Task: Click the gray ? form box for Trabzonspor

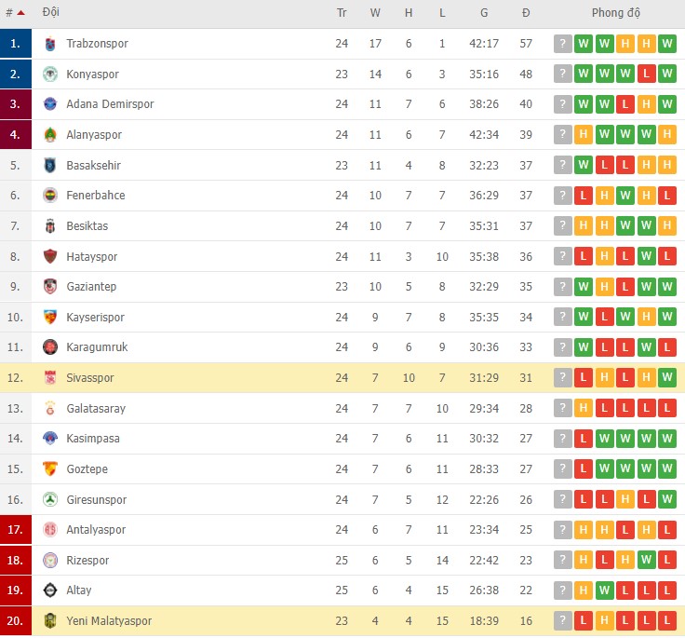Action: pos(563,44)
